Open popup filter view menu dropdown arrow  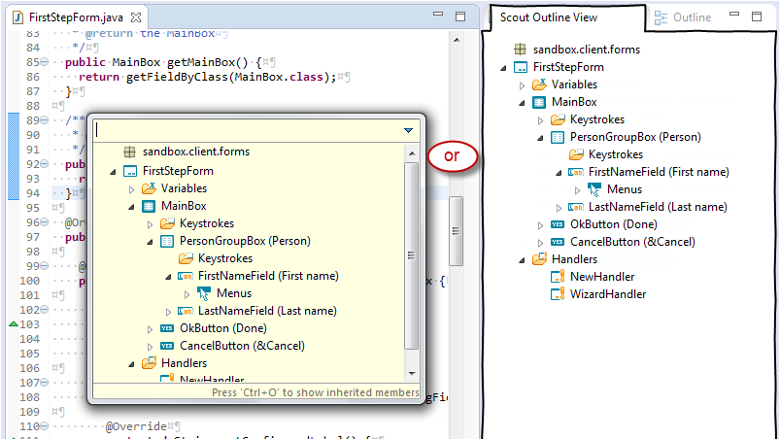click(408, 131)
